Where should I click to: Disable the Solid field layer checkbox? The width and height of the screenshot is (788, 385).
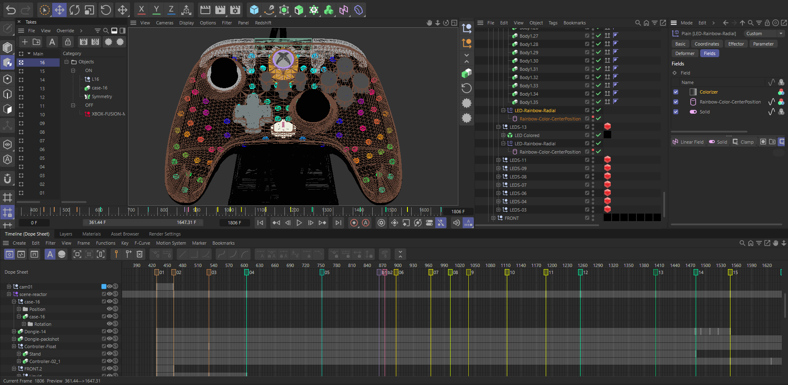(x=676, y=112)
